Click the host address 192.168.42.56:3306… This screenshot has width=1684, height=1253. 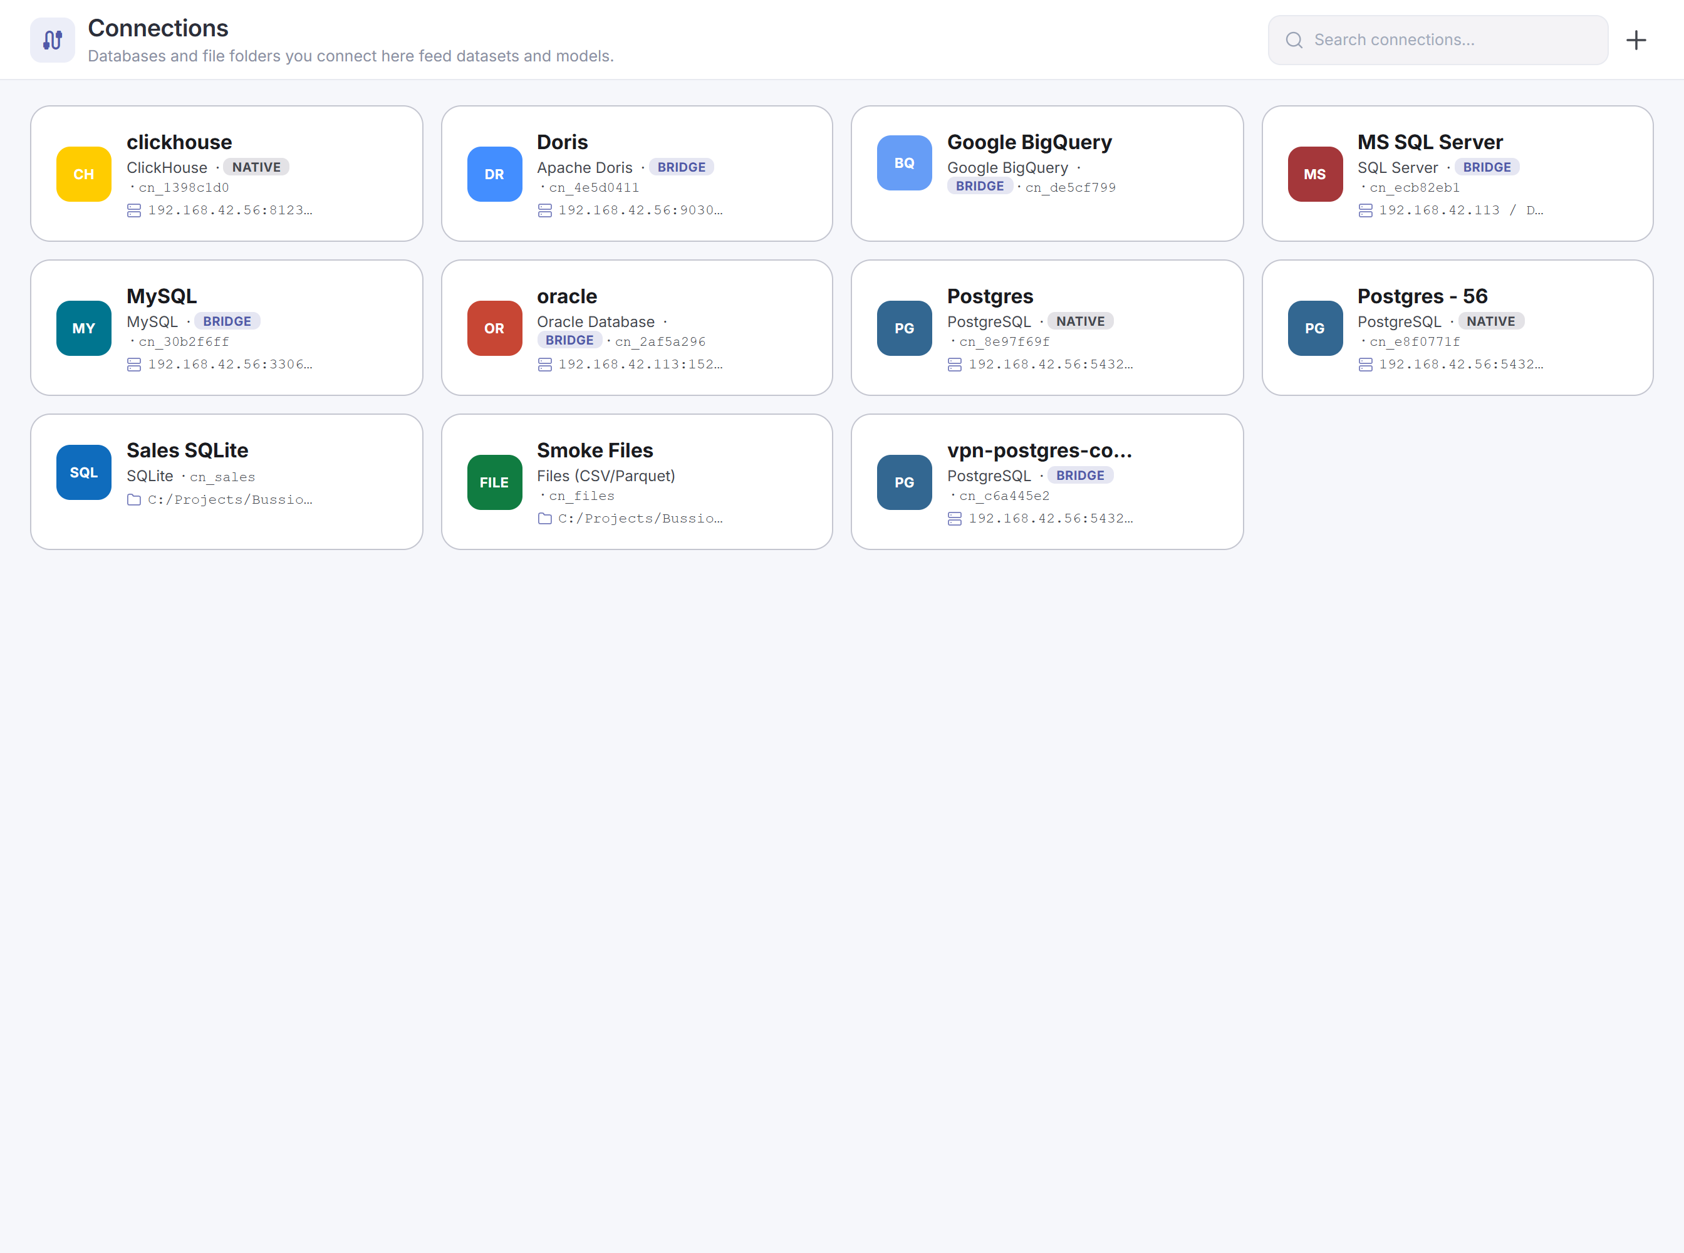tap(230, 364)
